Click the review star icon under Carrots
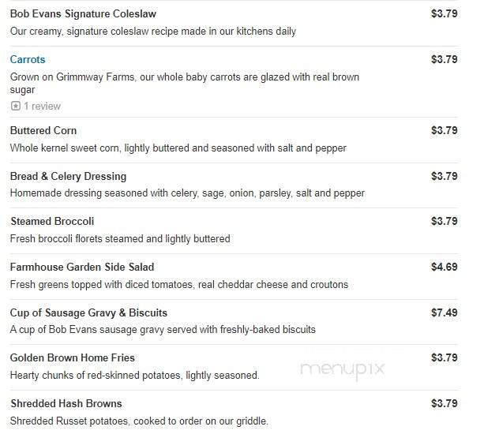 click(16, 106)
